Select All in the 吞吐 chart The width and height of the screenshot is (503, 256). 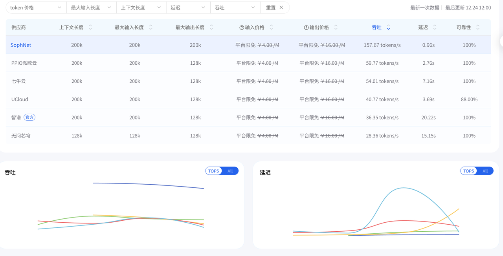click(230, 171)
